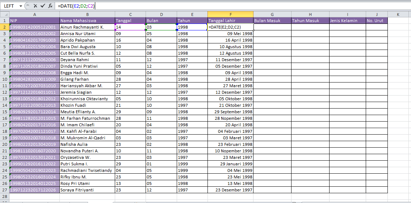Select Tahun cell in Ainun Rachmayanti row
This screenshot has width=411, height=203.
[192, 27]
